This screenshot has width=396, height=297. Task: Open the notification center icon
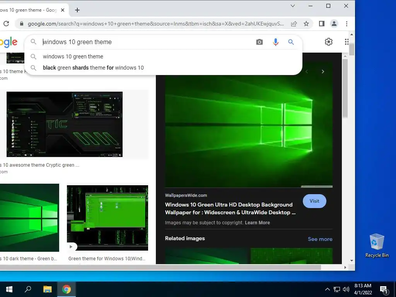384,290
